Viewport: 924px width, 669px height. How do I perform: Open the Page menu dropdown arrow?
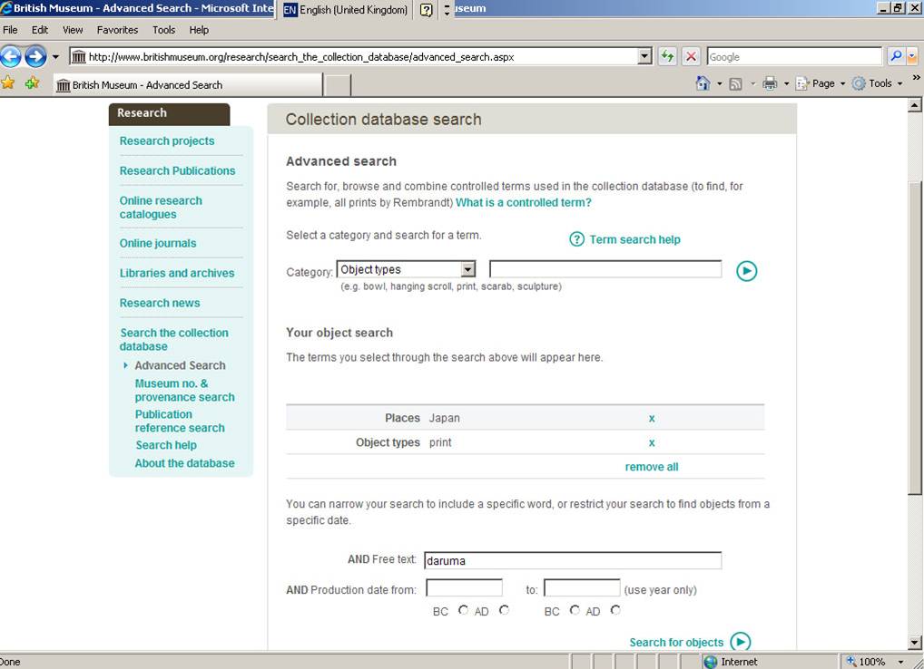tap(842, 84)
